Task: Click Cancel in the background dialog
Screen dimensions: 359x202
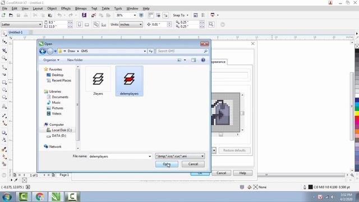Action: coord(222,173)
